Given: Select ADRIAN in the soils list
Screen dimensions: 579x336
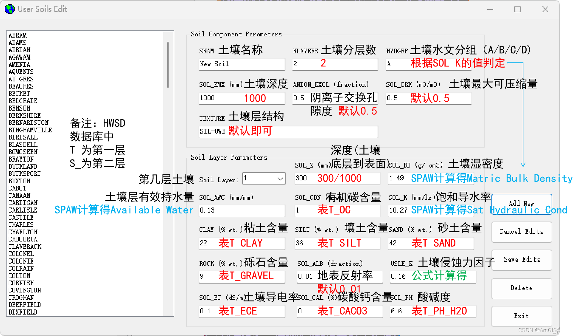Looking at the screenshot, I should click(x=19, y=50).
